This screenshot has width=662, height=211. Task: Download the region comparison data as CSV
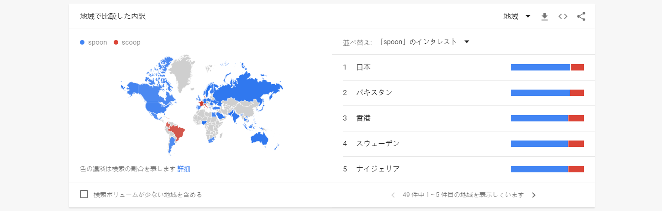pyautogui.click(x=544, y=17)
